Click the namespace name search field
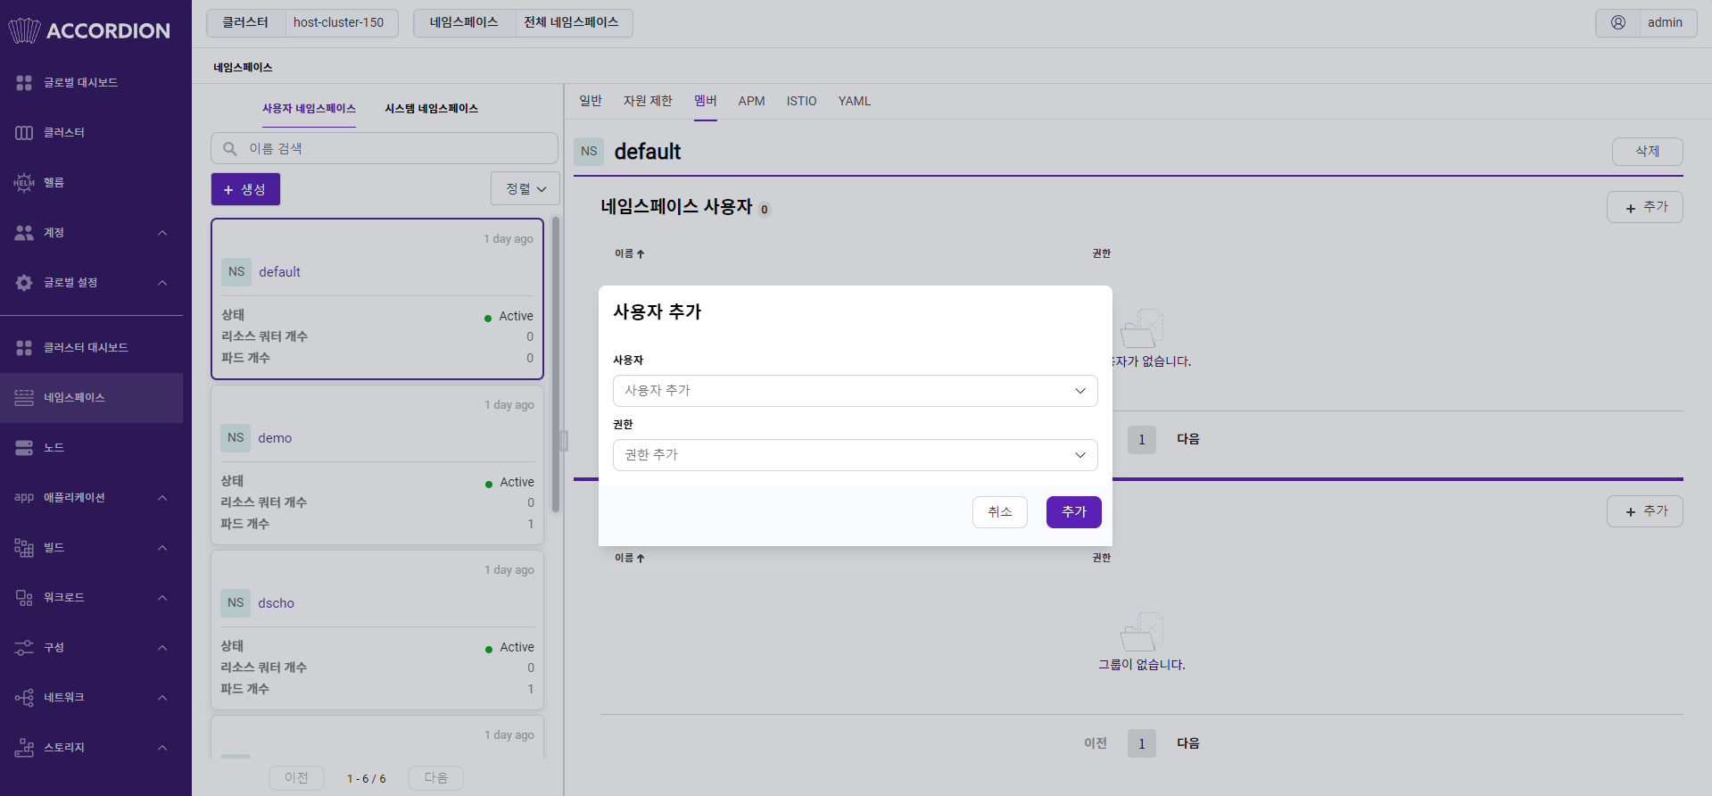Screen dimensions: 1712x796 [385, 148]
